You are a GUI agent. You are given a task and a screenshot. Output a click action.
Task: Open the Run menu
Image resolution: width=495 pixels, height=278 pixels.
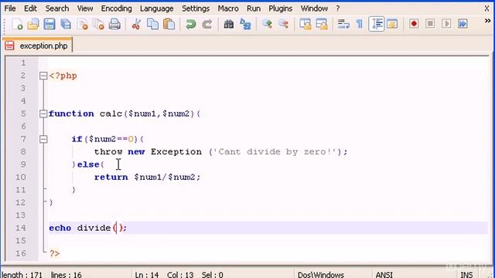254,8
